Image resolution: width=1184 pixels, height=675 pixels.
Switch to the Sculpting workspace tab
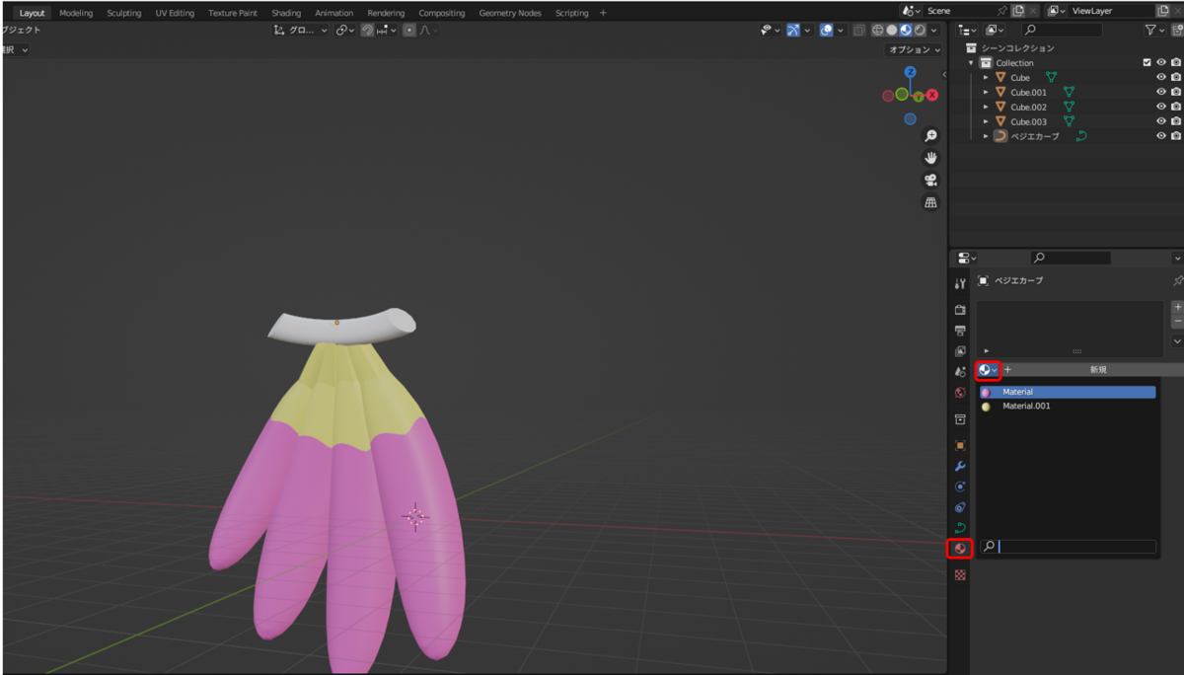(124, 13)
